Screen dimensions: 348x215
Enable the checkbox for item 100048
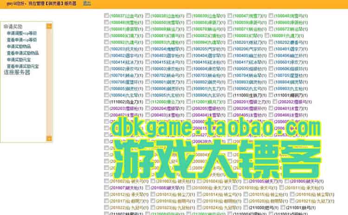pyautogui.click(x=271, y=16)
